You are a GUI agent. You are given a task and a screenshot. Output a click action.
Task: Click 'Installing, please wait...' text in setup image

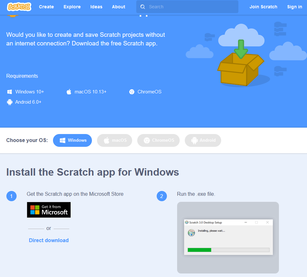click(212, 231)
